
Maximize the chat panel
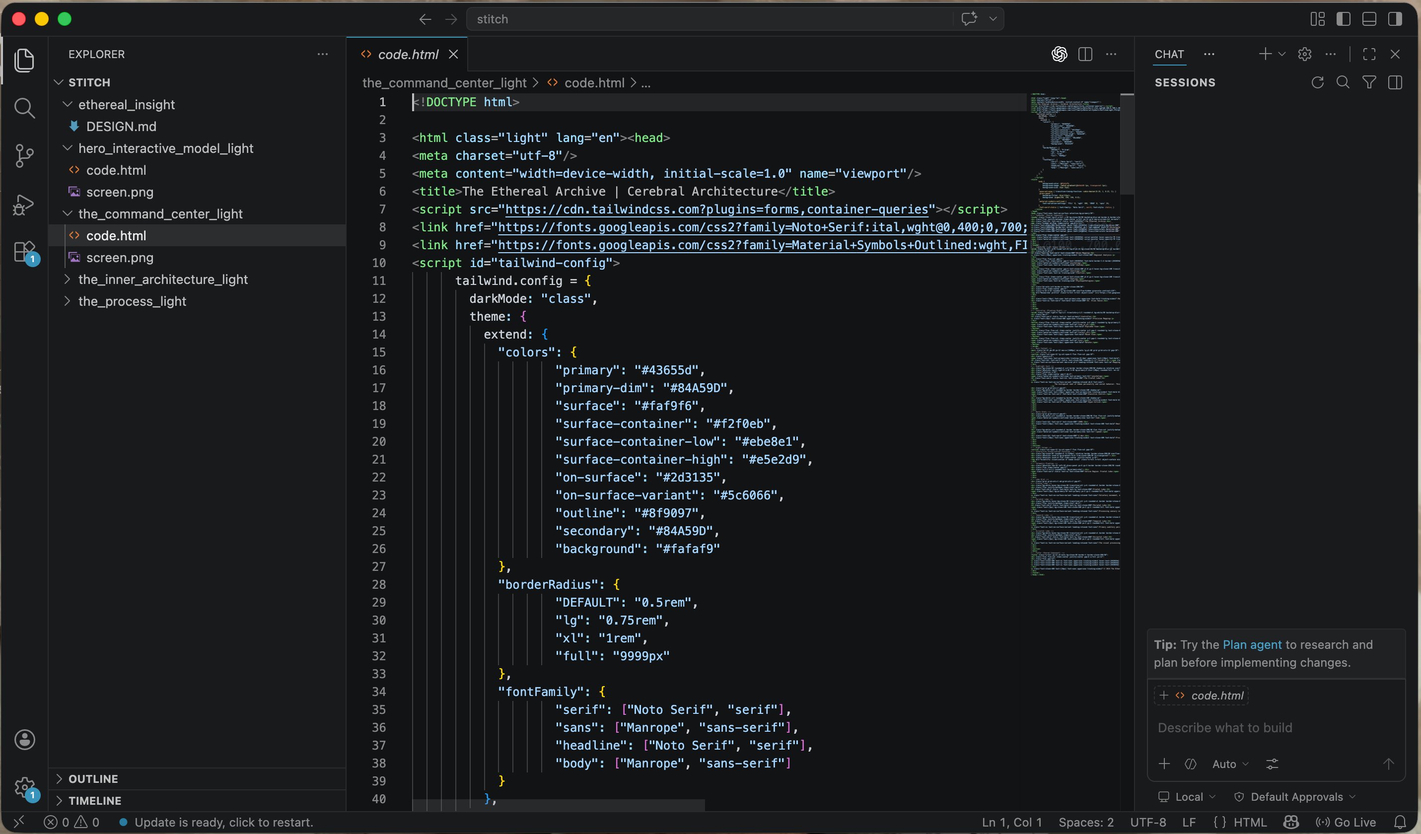tap(1369, 54)
